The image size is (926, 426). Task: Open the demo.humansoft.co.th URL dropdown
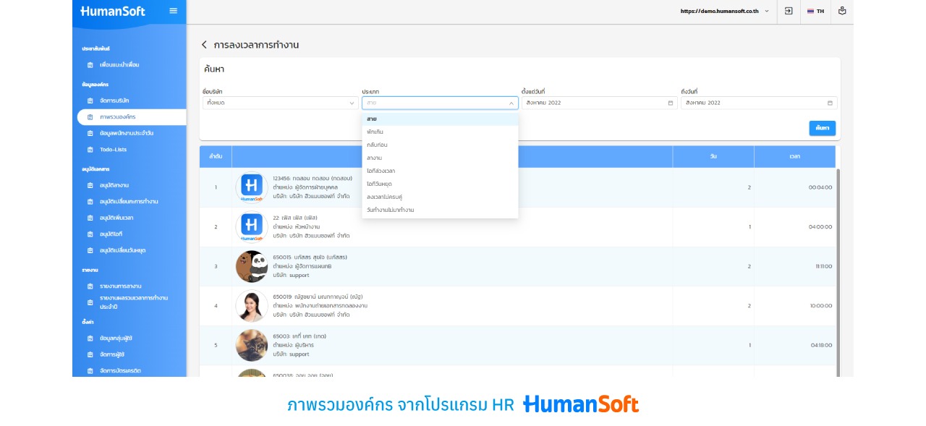[x=725, y=11]
